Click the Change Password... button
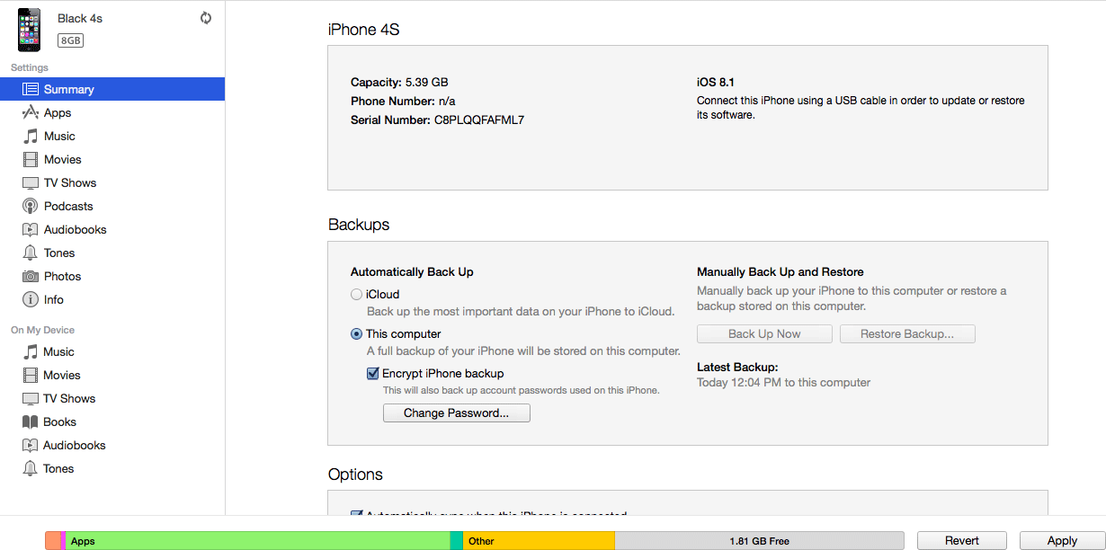The height and width of the screenshot is (550, 1106). pyautogui.click(x=457, y=413)
